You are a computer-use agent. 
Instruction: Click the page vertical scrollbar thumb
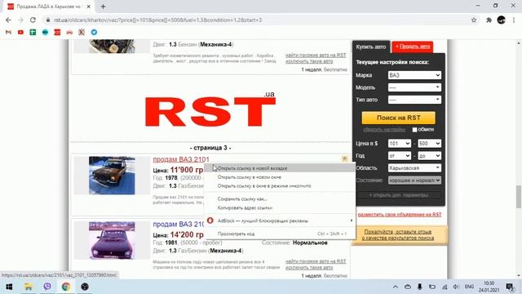point(519,197)
